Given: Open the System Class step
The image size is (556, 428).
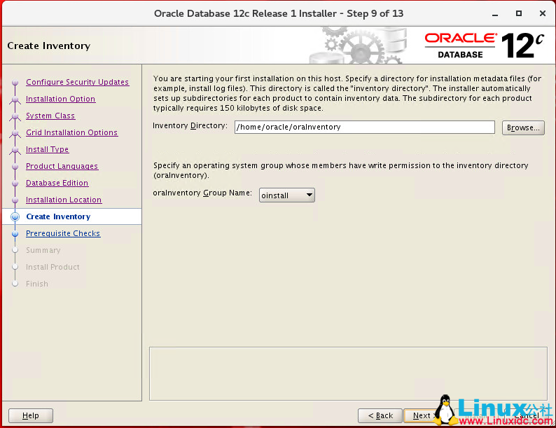Looking at the screenshot, I should [50, 116].
